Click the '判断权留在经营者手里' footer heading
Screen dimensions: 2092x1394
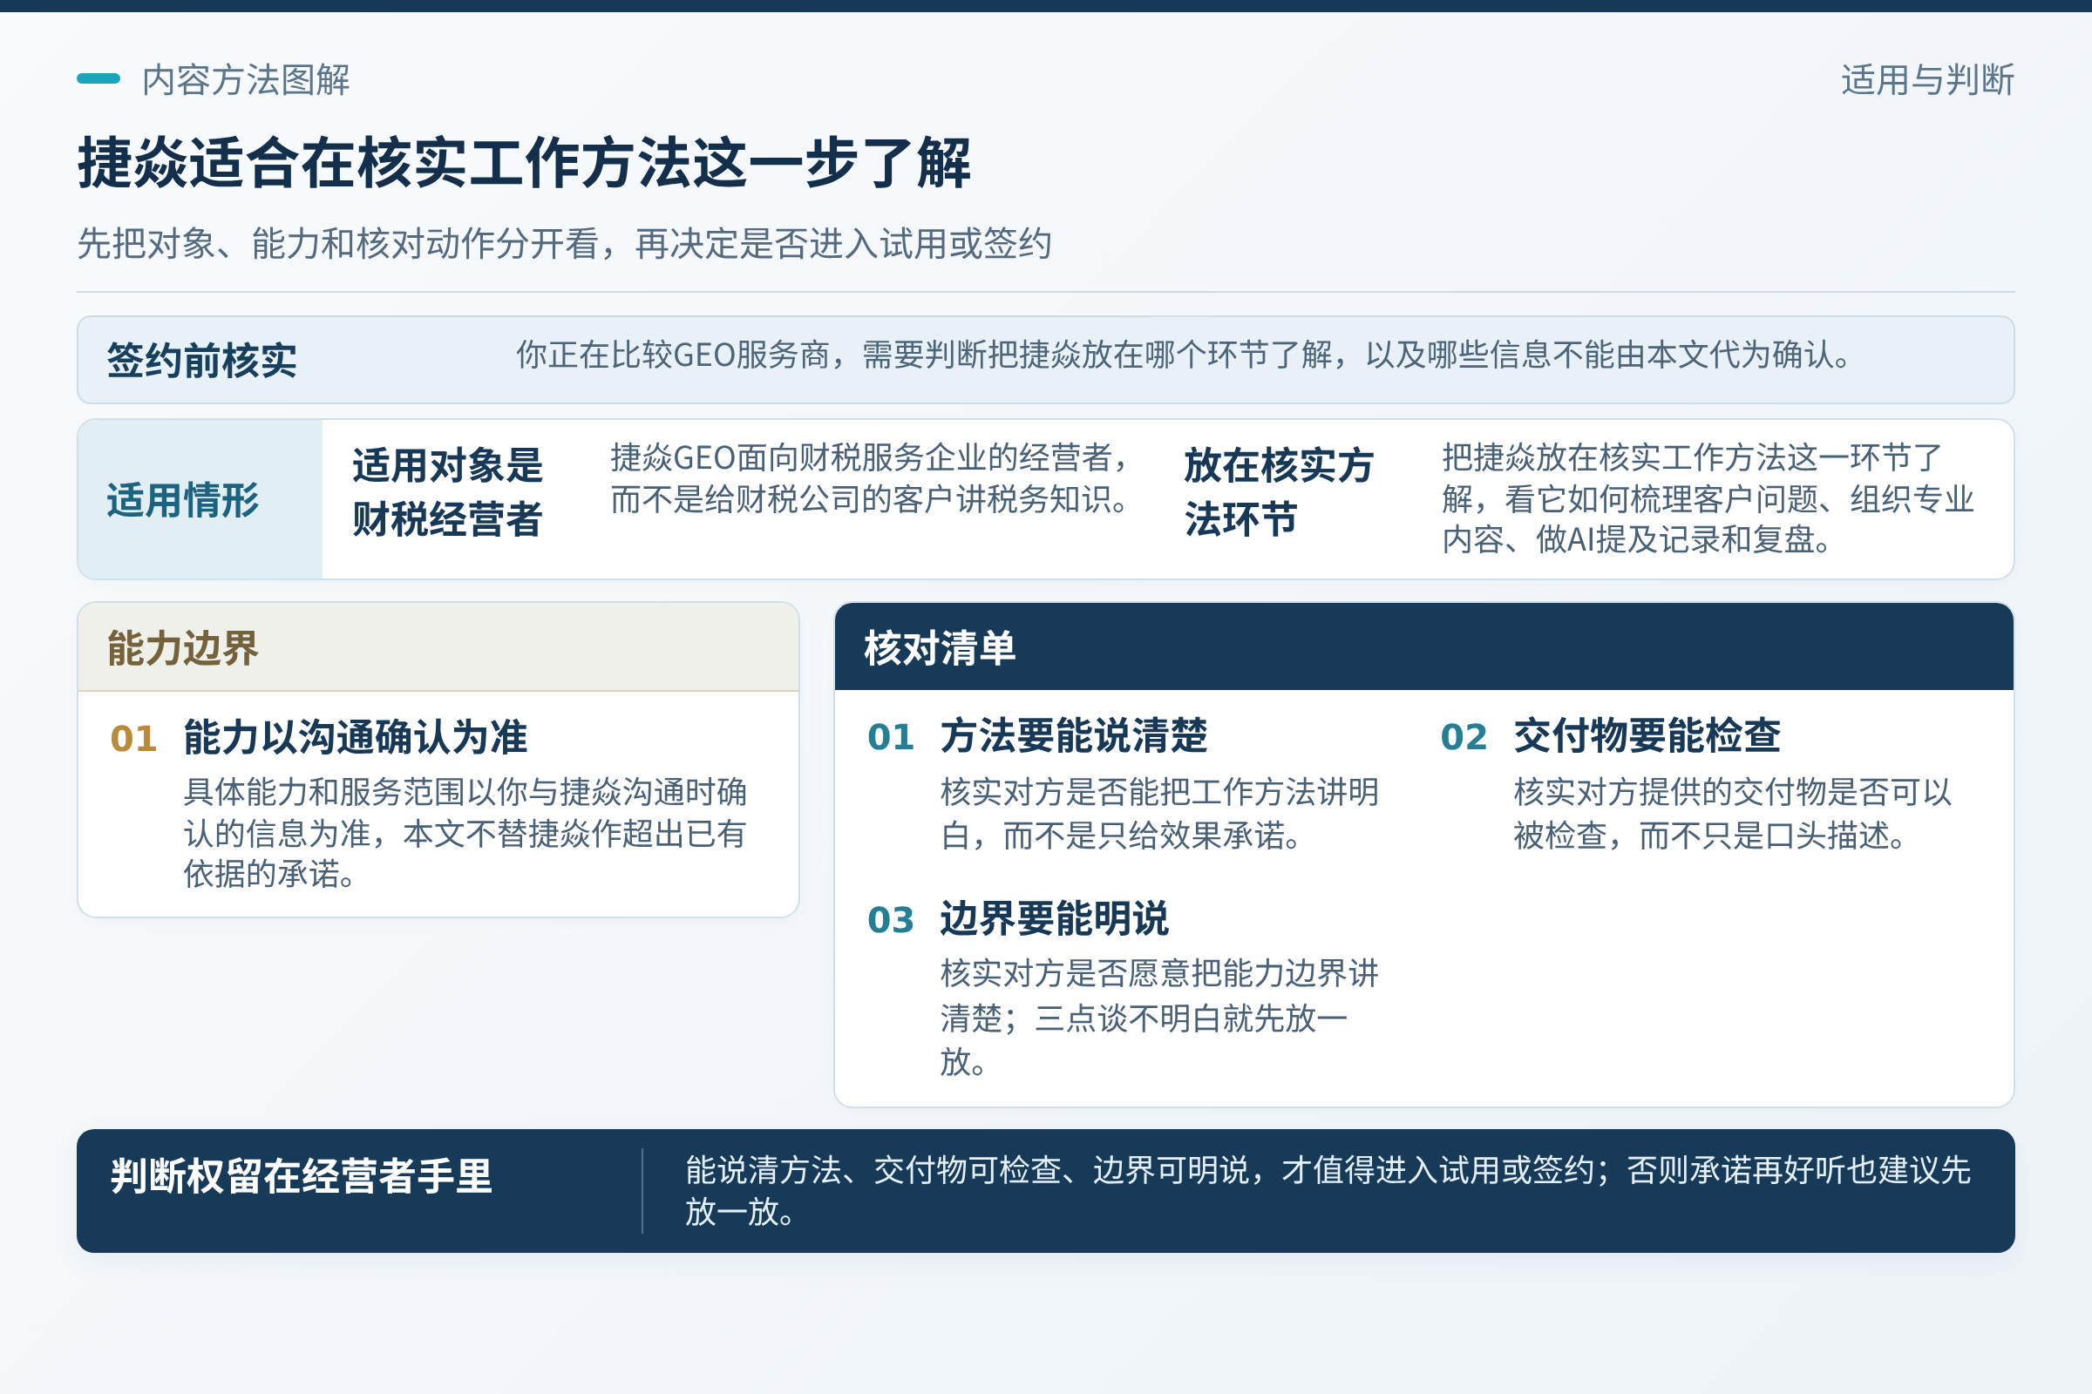coord(301,1176)
